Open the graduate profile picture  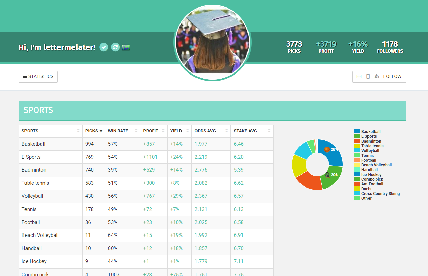pyautogui.click(x=212, y=43)
